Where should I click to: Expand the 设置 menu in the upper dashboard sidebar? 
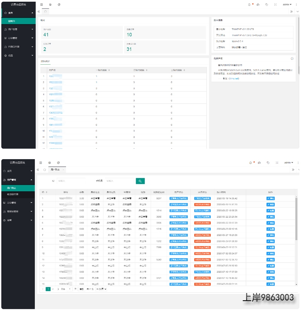19,55
